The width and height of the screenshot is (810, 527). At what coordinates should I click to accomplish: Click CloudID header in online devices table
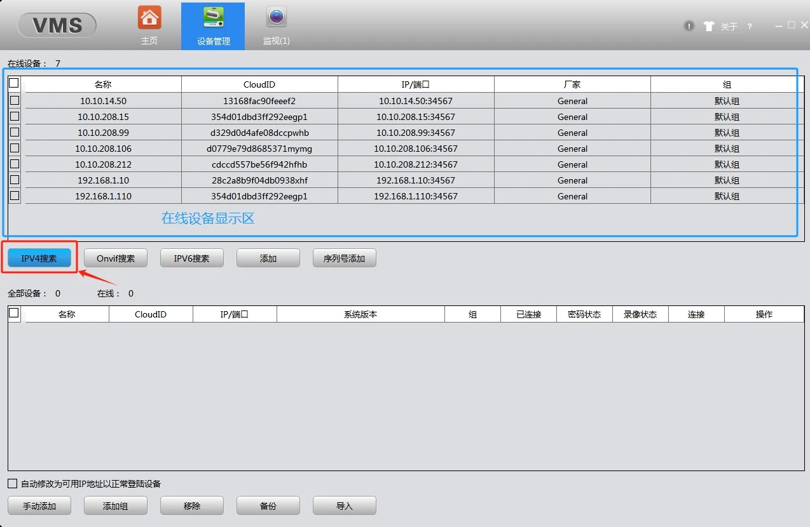tap(259, 84)
